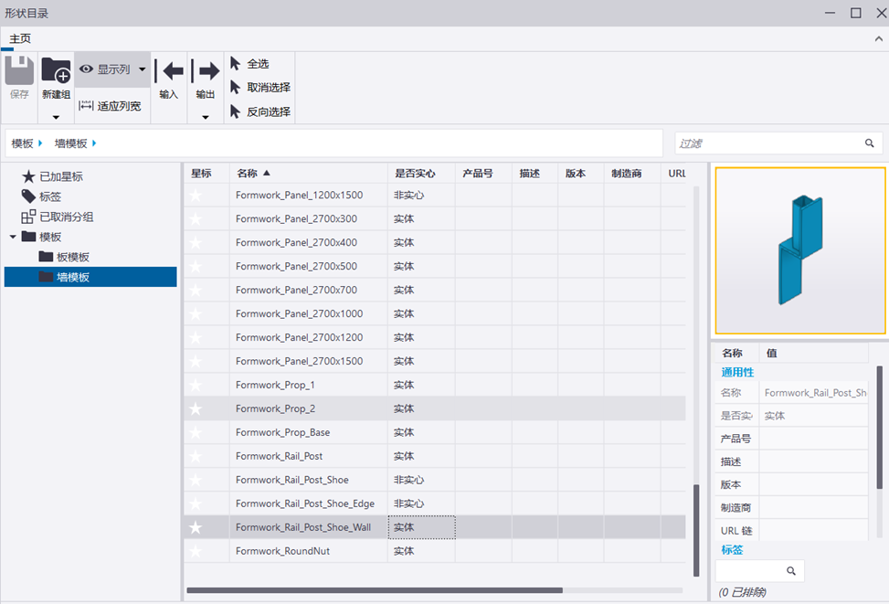Click the vertical table scrollbar
The height and width of the screenshot is (604, 889).
click(696, 530)
